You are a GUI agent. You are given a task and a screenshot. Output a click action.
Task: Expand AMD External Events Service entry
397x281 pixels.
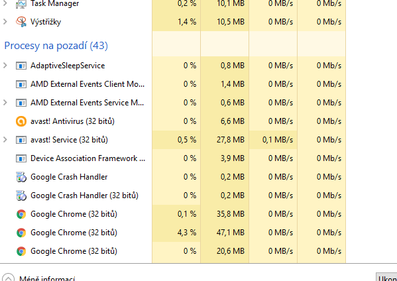pos(5,103)
